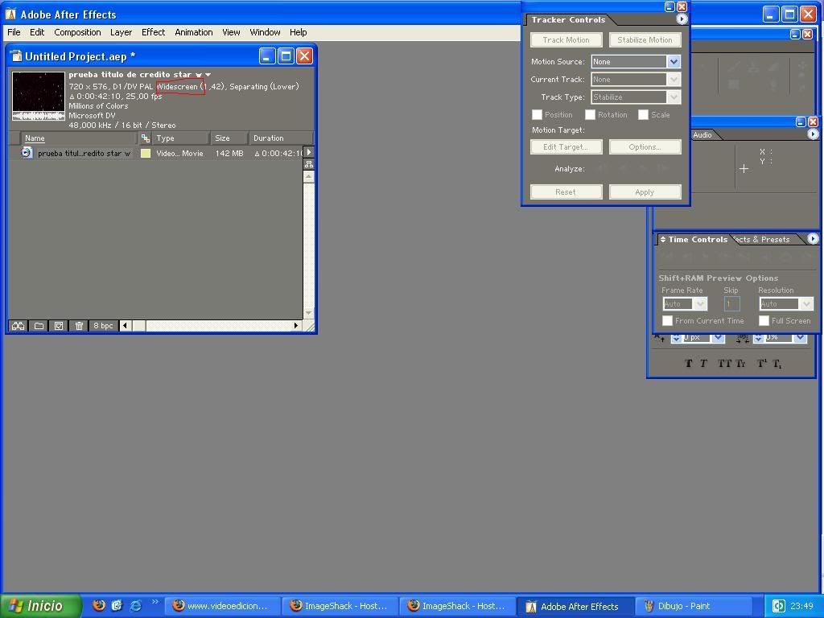
Task: Launch Firefox from the quick launch bar
Action: [98, 605]
